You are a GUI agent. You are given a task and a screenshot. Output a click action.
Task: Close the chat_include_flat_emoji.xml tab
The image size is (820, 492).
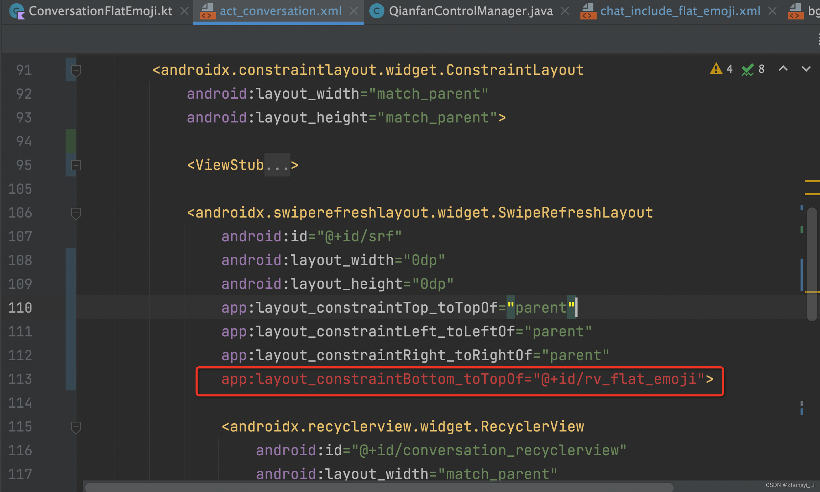click(772, 11)
